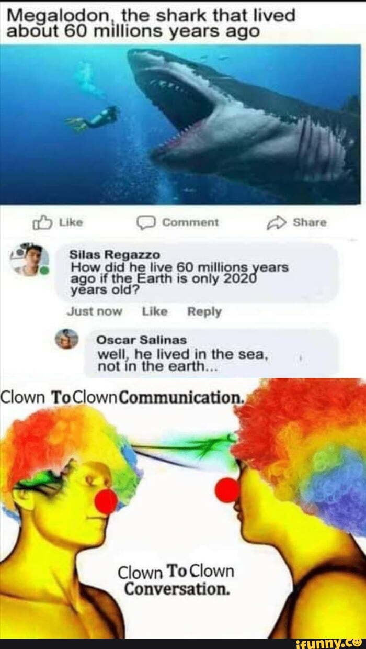Click the 'Just now' timestamp
The width and height of the screenshot is (366, 649).
tap(94, 312)
